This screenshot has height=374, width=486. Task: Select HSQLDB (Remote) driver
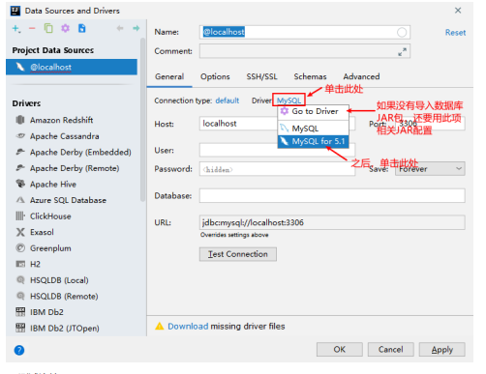click(64, 297)
